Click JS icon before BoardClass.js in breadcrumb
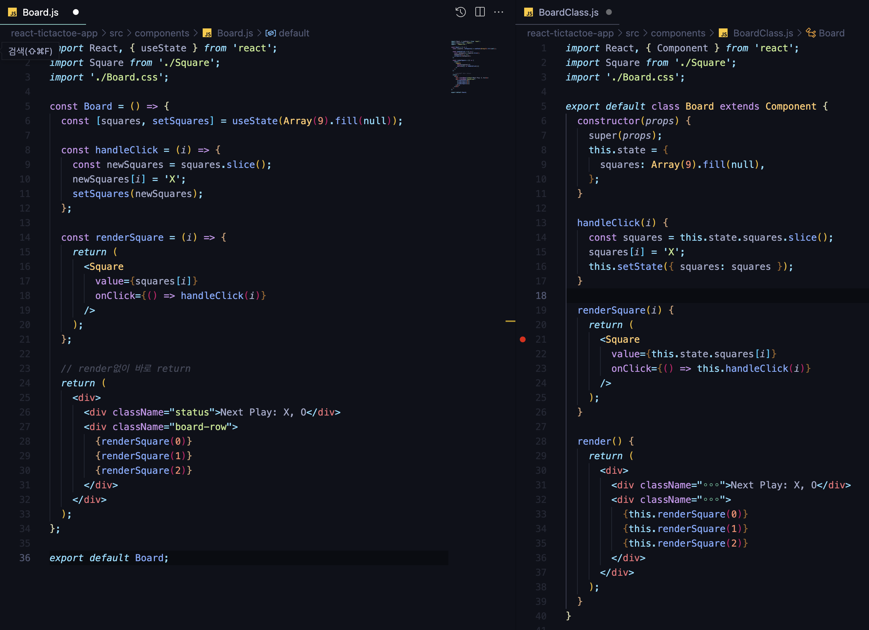 coord(723,33)
